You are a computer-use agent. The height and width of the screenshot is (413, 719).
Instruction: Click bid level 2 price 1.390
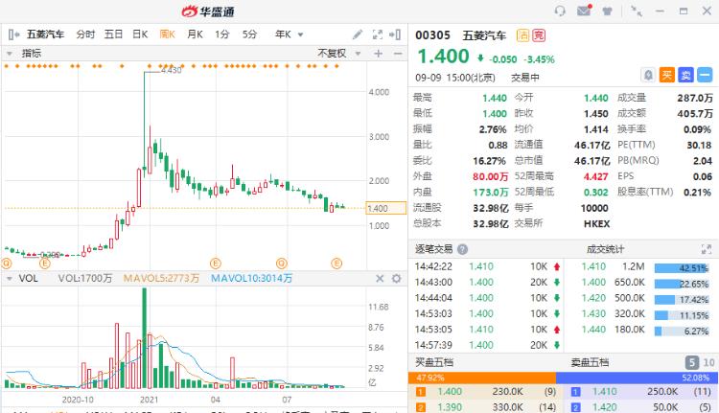(x=450, y=407)
